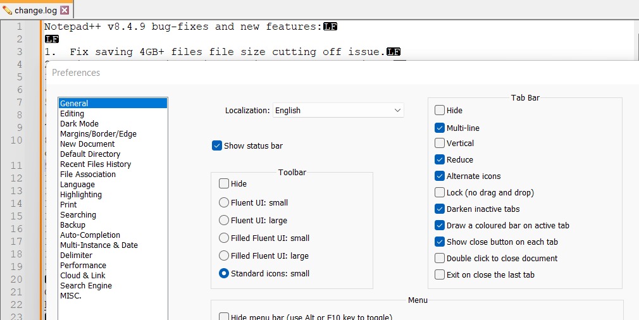This screenshot has height=320, width=639.
Task: Open Dark Mode preferences section
Action: tap(79, 124)
